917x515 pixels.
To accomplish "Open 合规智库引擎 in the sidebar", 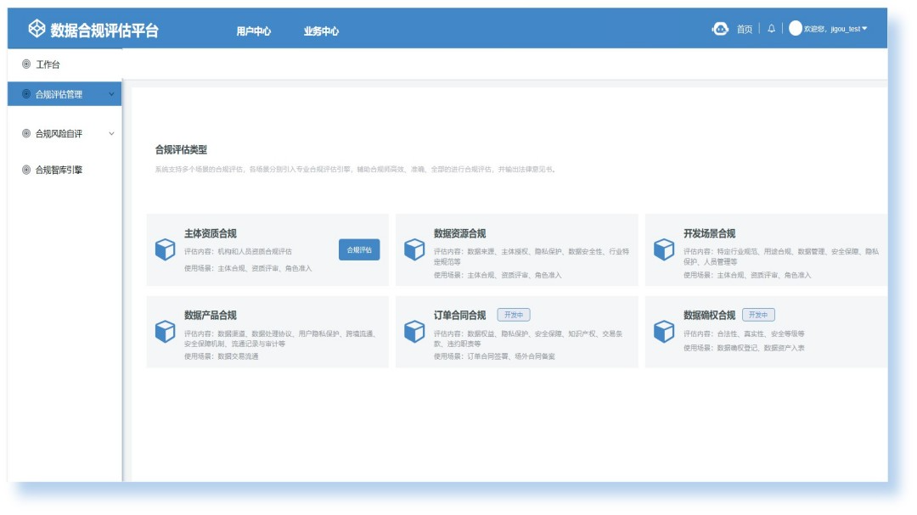I will coord(58,170).
